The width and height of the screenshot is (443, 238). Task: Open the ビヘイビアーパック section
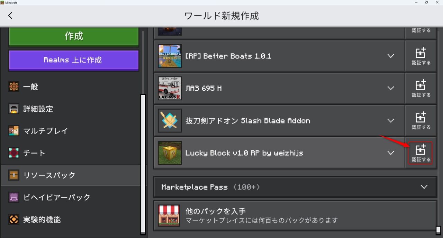71,198
